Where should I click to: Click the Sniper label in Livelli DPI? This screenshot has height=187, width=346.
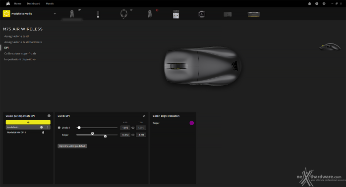point(65,135)
